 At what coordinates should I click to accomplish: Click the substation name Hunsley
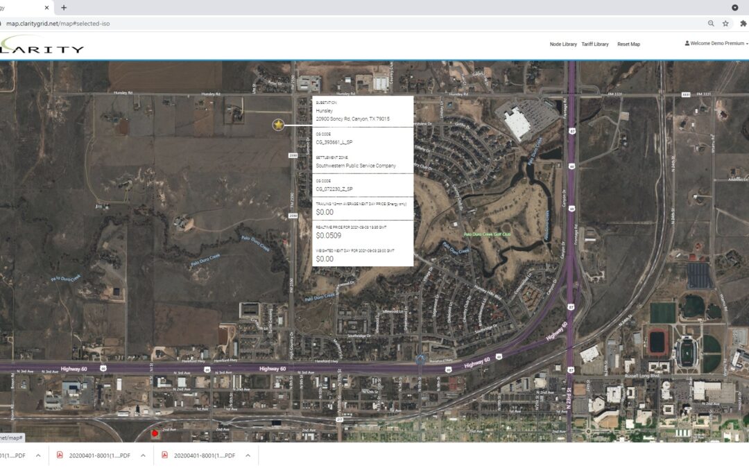pyautogui.click(x=325, y=111)
